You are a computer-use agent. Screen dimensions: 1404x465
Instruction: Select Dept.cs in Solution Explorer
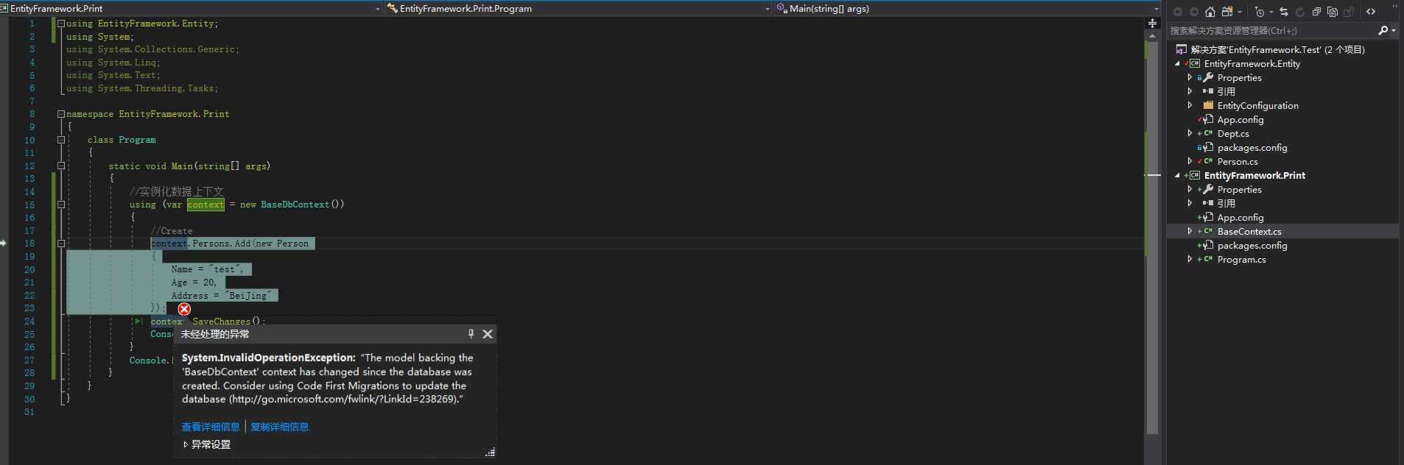[x=1233, y=133]
